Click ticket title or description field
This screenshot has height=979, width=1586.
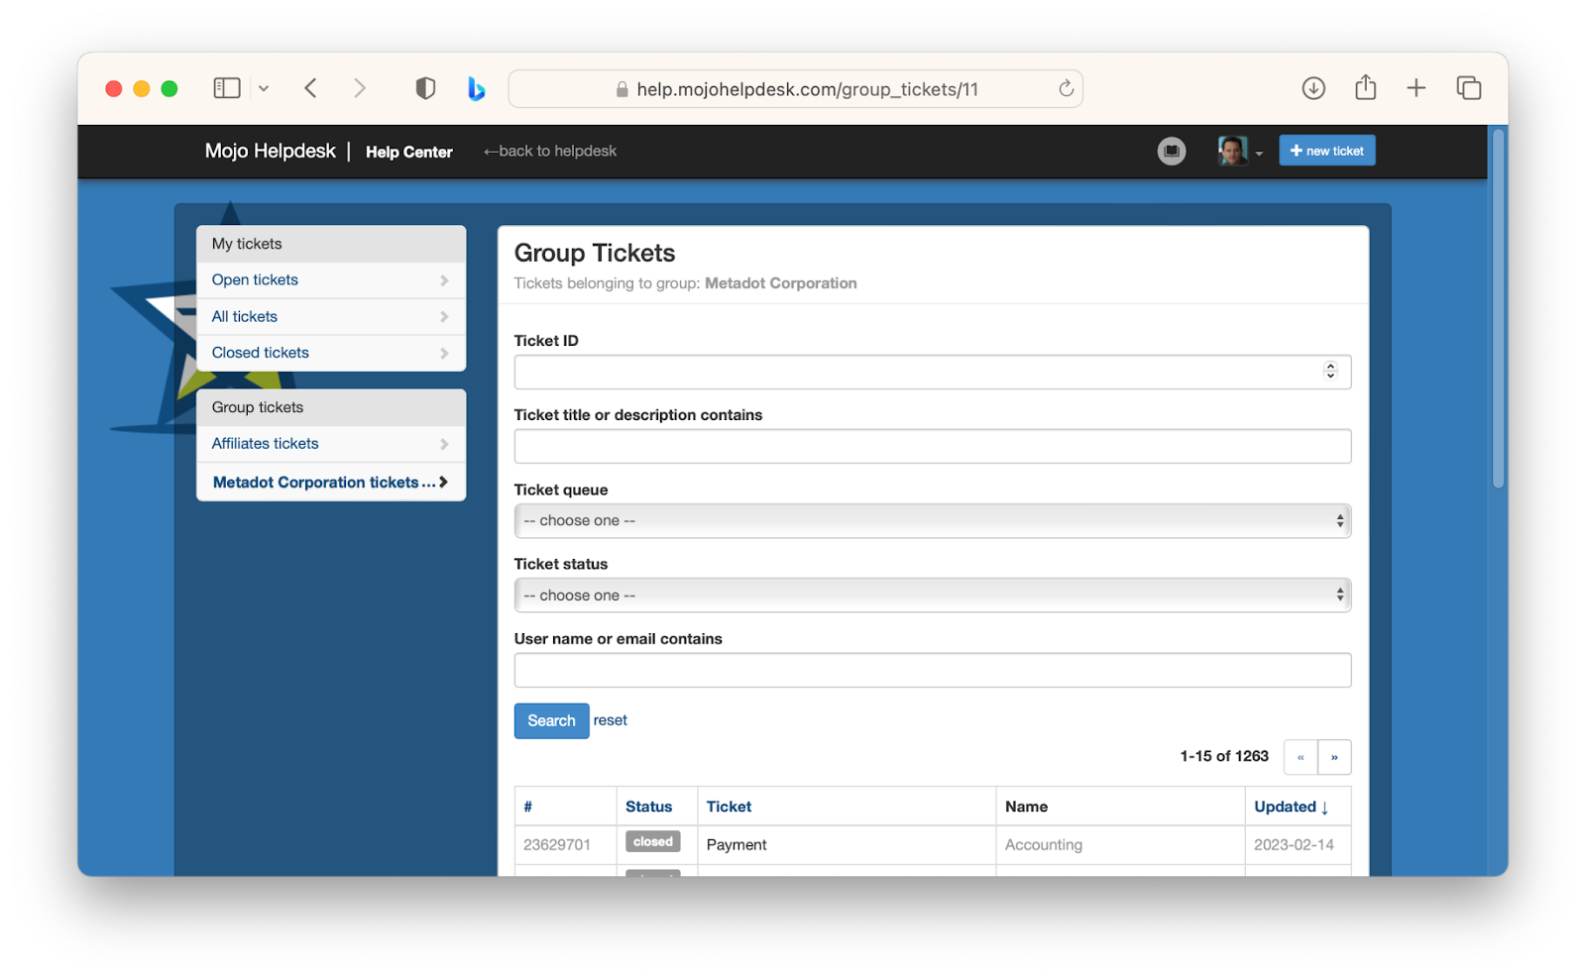(x=933, y=446)
